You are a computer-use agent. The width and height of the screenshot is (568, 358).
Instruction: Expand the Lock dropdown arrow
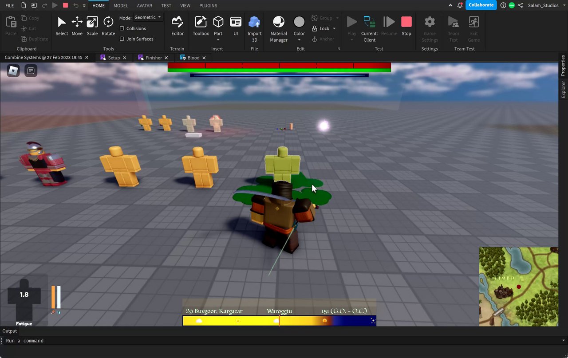click(334, 28)
